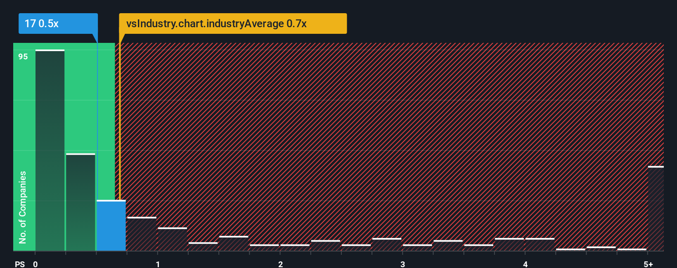Click the yellow industryAverage 0.7x label
This screenshot has height=268, width=677.
(233, 24)
